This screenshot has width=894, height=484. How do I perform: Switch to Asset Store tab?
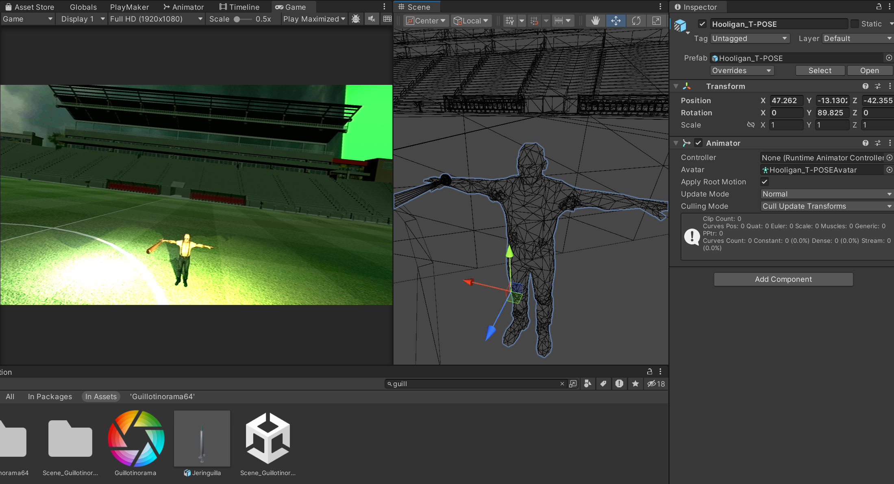(30, 7)
